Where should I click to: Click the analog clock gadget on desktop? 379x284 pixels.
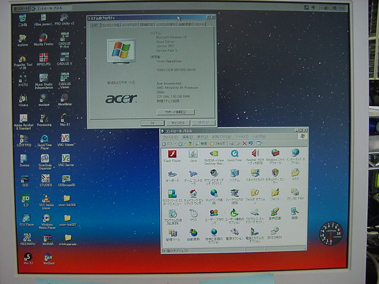click(x=330, y=231)
